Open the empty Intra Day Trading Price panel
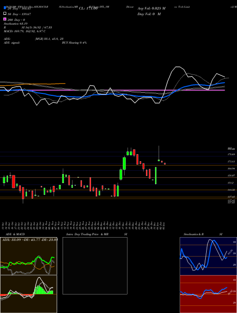This screenshot has height=313, width=237. coord(95,266)
